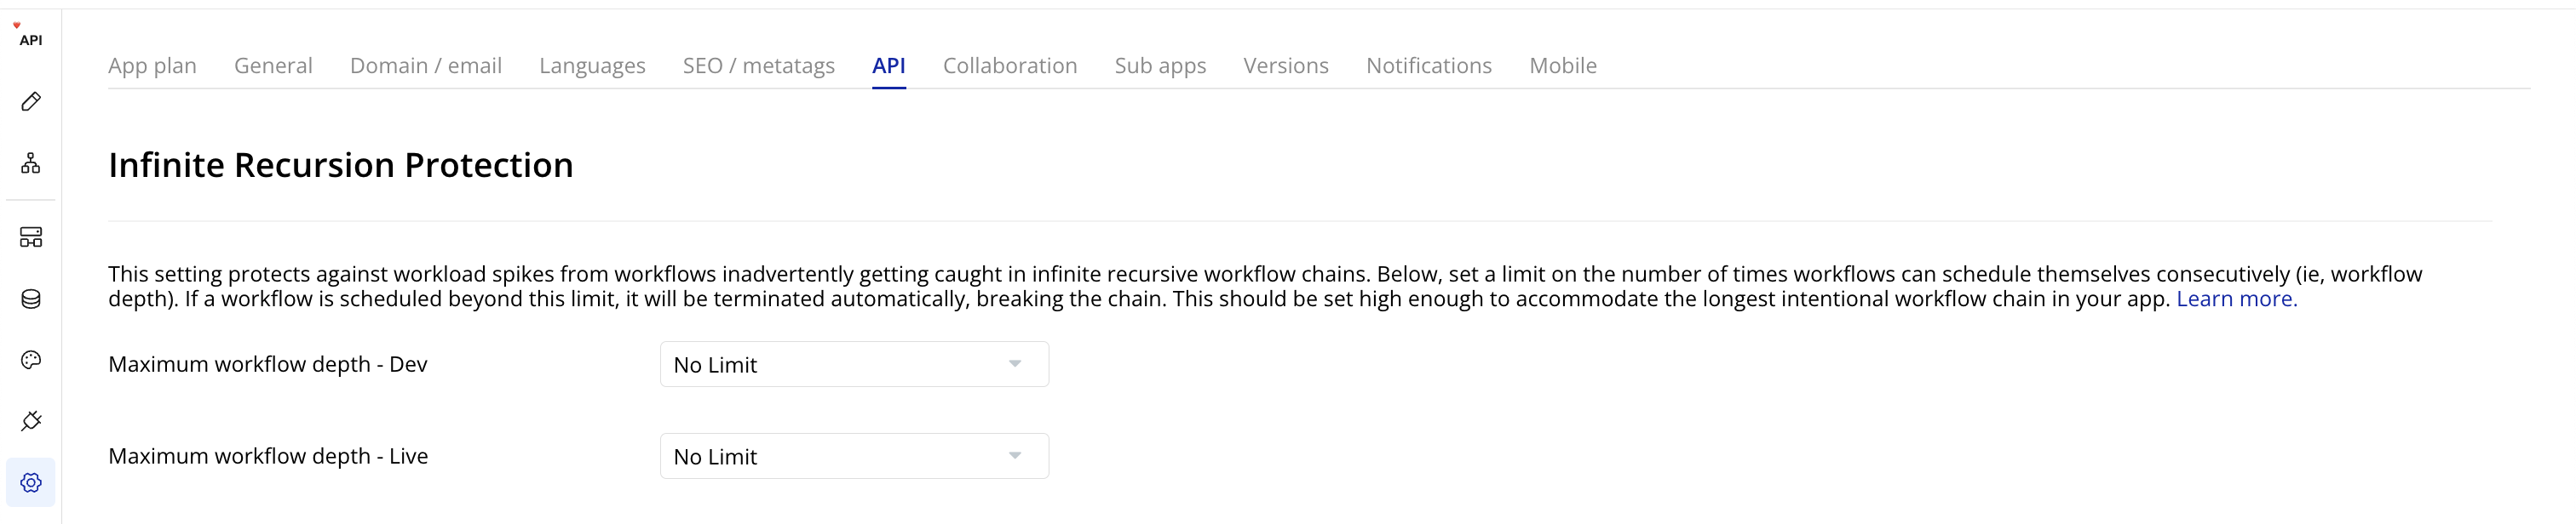Open the Languages tab
The image size is (2576, 524).
click(x=592, y=65)
